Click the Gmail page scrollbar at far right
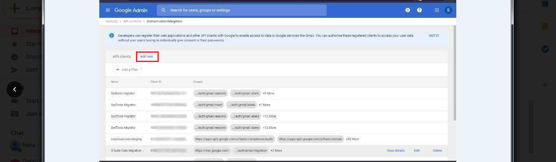556x162 pixels. pos(531,126)
